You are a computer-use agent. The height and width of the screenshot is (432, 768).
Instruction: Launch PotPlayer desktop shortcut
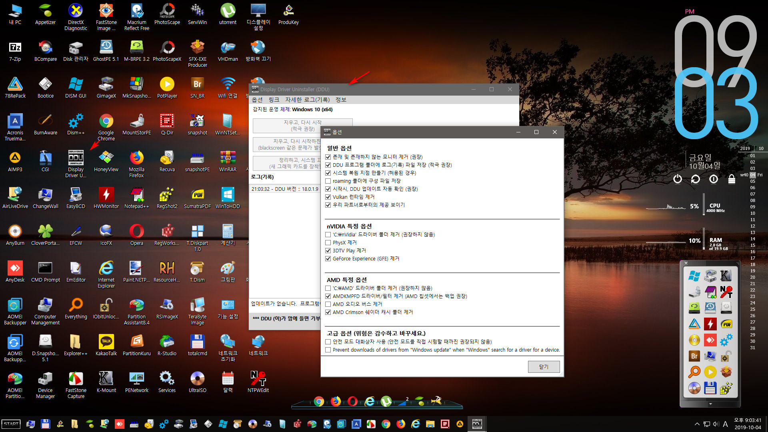(167, 88)
